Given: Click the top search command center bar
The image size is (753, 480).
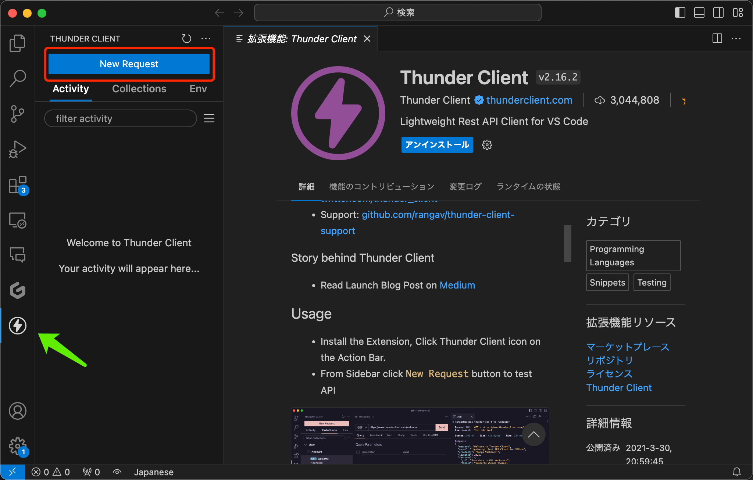Looking at the screenshot, I should (398, 13).
